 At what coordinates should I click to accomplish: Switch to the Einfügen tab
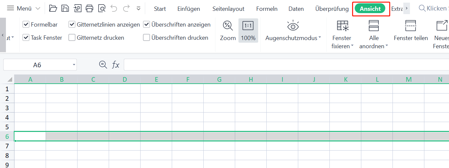(189, 9)
